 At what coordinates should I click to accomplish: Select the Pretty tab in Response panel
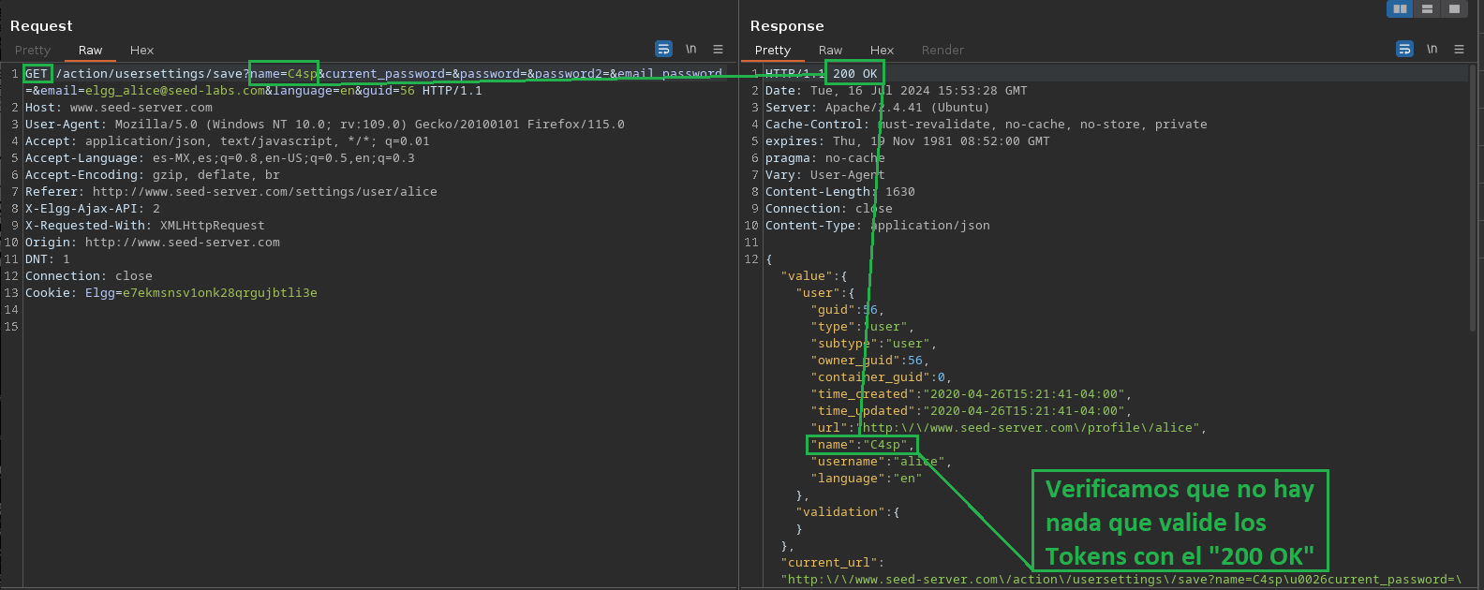point(773,51)
